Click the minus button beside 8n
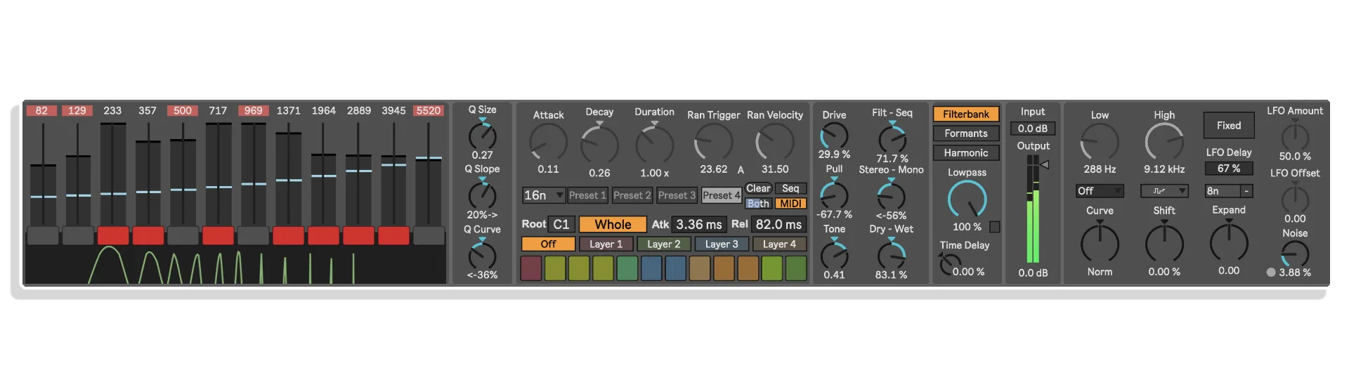 tap(1246, 191)
